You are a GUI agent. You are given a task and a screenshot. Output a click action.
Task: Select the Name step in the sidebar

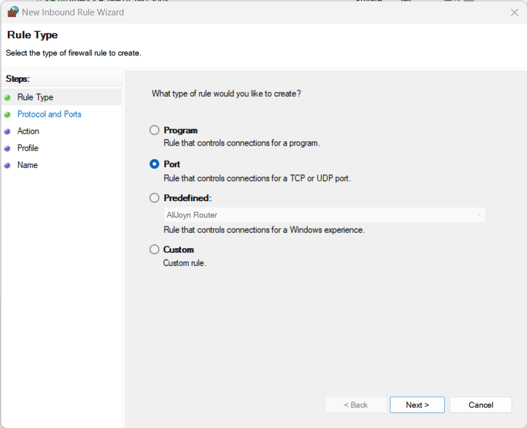pos(27,165)
